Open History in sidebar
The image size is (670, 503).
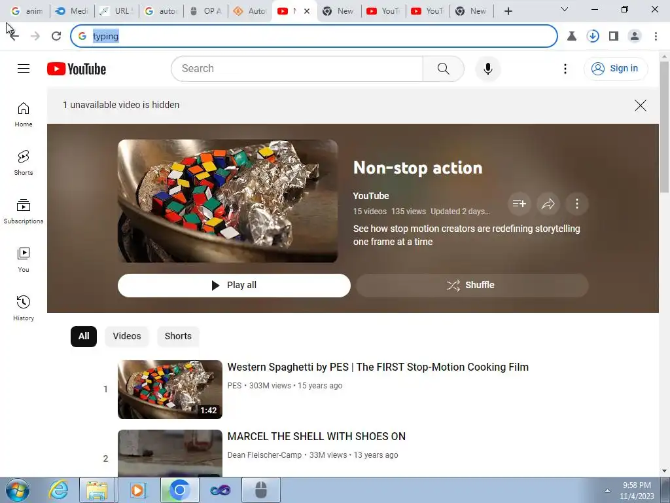(x=24, y=308)
